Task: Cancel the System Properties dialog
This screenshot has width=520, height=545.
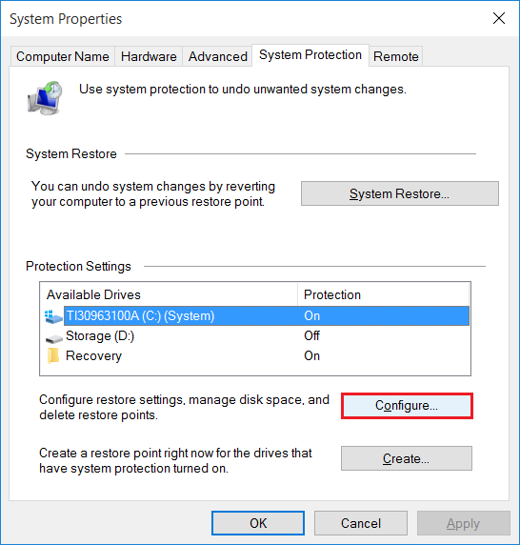Action: pyautogui.click(x=361, y=523)
